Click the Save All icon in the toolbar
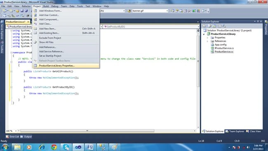Image resolution: width=268 pixels, height=151 pixels. click(26, 11)
